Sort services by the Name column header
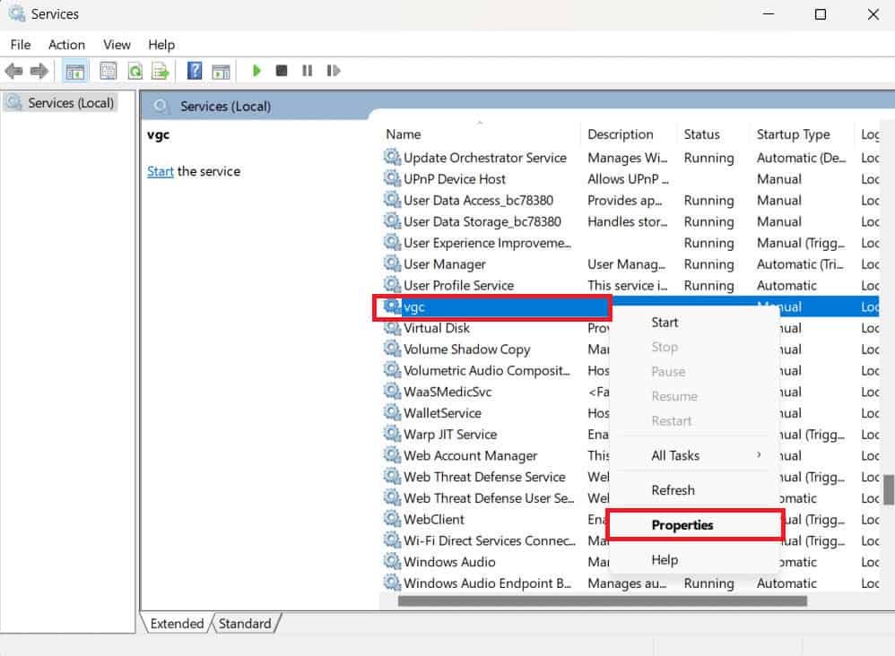895x656 pixels. [x=403, y=134]
